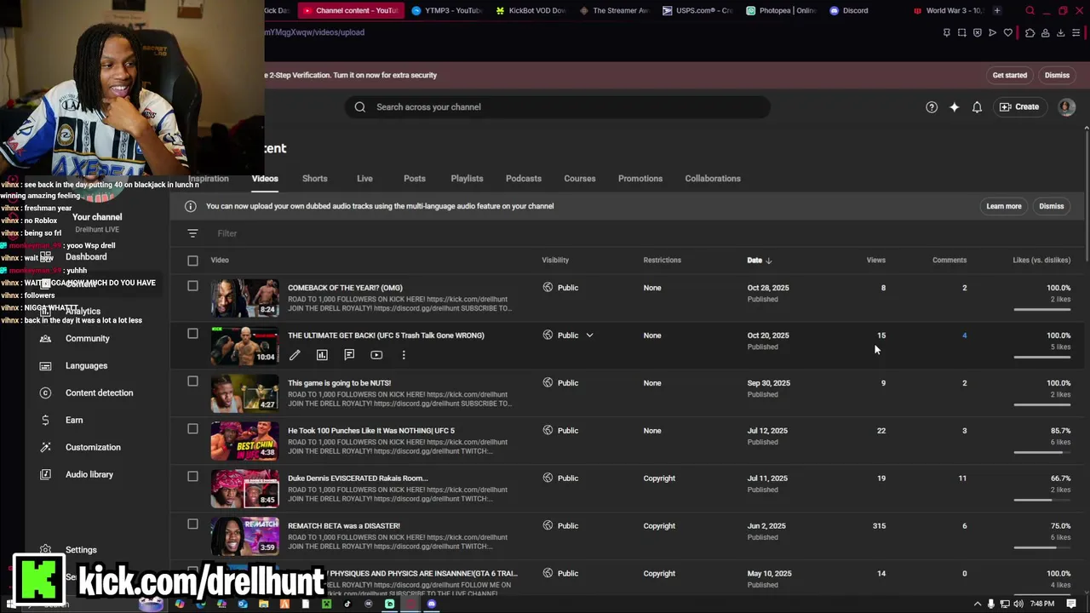Open the notifications bell in Studio
The image size is (1090, 613).
[x=978, y=107]
